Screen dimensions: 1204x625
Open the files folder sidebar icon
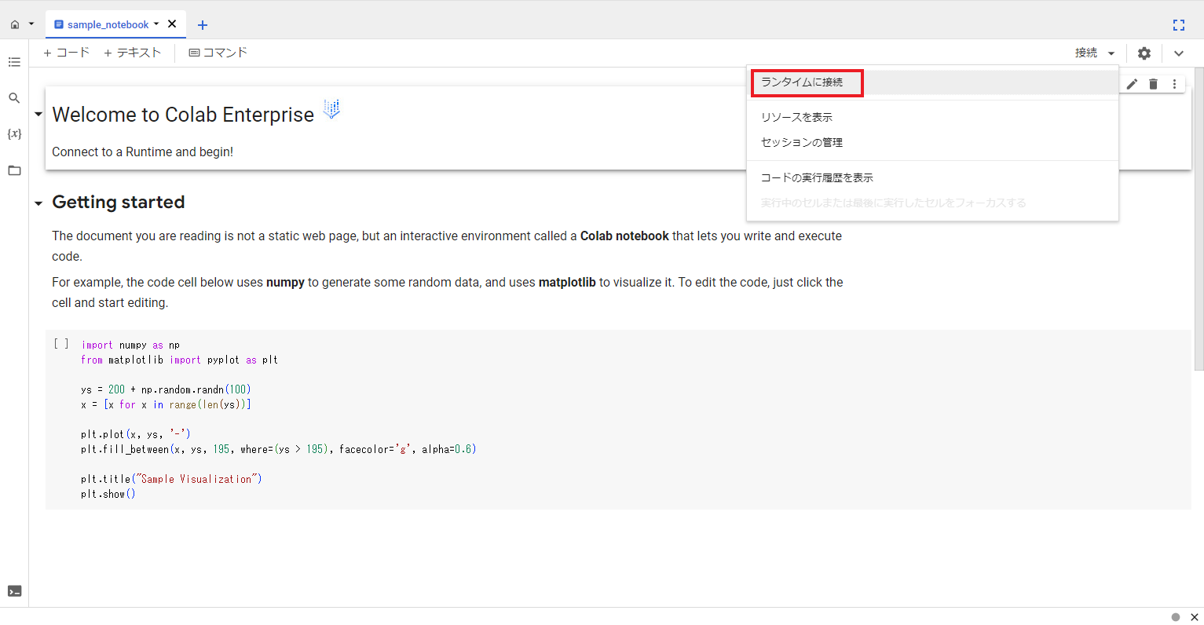pos(14,170)
